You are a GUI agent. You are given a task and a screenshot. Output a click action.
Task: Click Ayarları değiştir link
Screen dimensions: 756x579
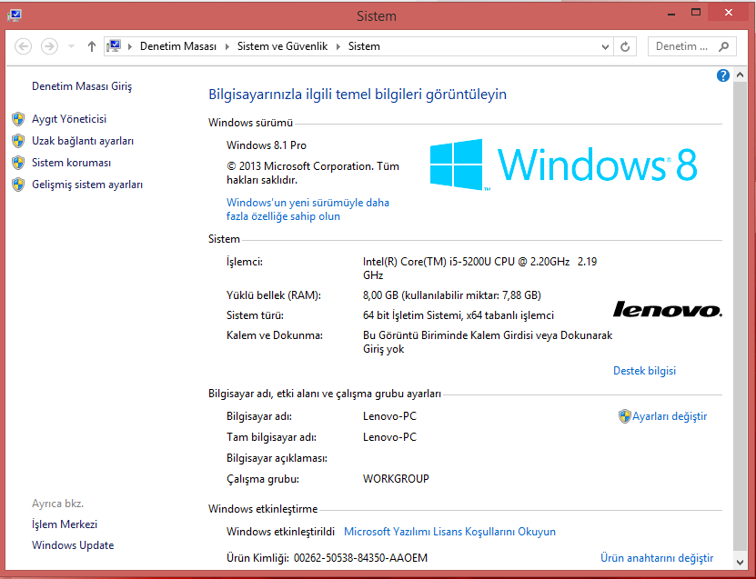pyautogui.click(x=670, y=416)
